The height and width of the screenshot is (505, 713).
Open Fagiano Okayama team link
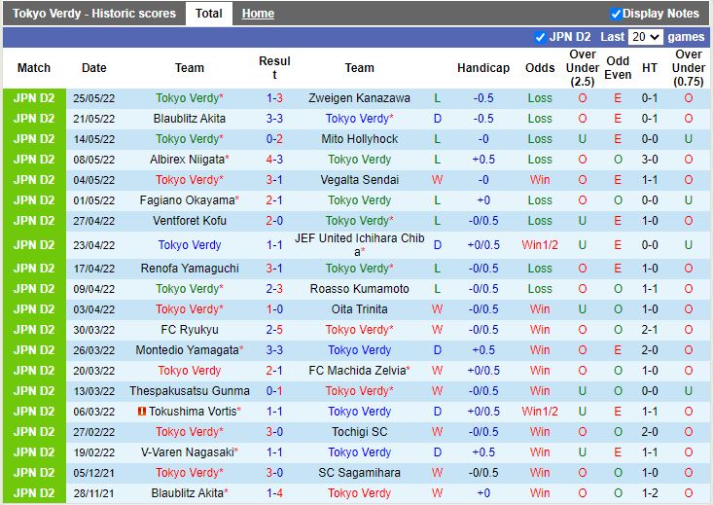[188, 200]
